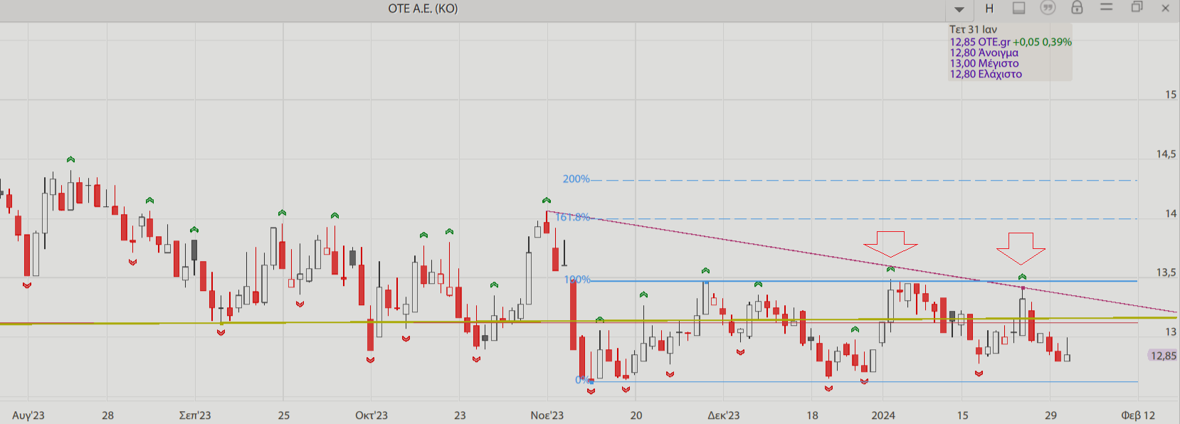The height and width of the screenshot is (424, 1180).
Task: Click the Φεβ 12 date axis label
Action: pyautogui.click(x=1138, y=415)
